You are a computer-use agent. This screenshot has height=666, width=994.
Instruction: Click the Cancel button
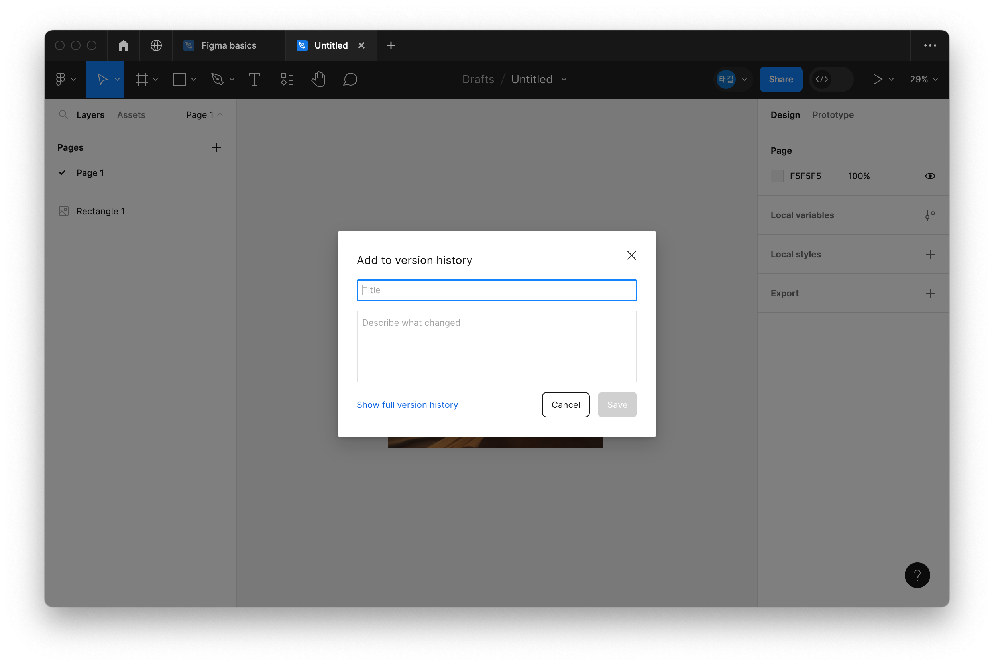pos(565,405)
